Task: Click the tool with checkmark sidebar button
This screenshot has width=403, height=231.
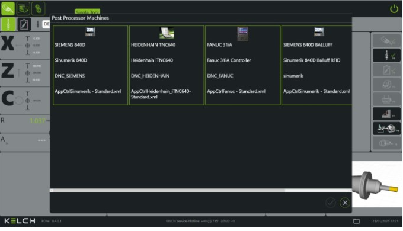Action: pyautogui.click(x=386, y=55)
